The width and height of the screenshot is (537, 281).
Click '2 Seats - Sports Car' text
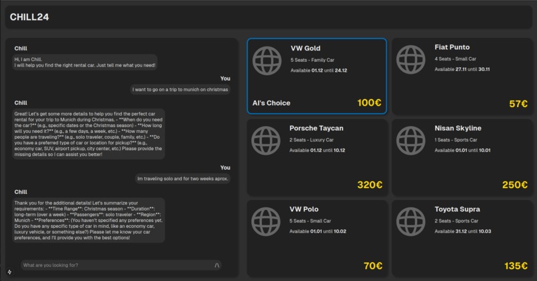[x=456, y=221]
